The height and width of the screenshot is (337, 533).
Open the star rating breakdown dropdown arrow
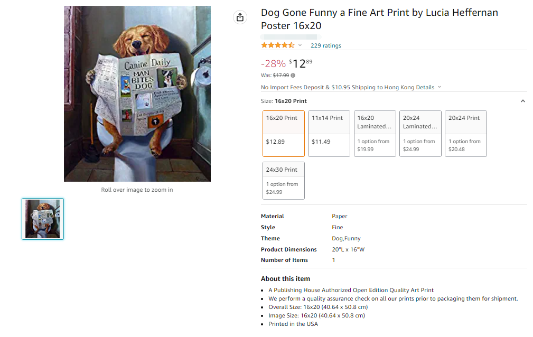(x=300, y=45)
